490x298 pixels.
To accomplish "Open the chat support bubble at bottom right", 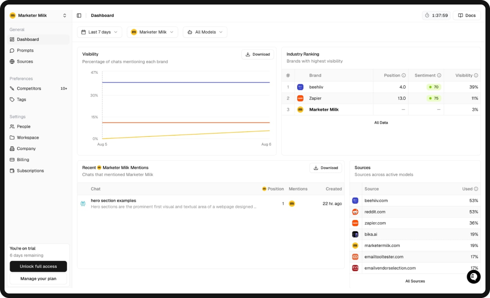I will pos(474,277).
